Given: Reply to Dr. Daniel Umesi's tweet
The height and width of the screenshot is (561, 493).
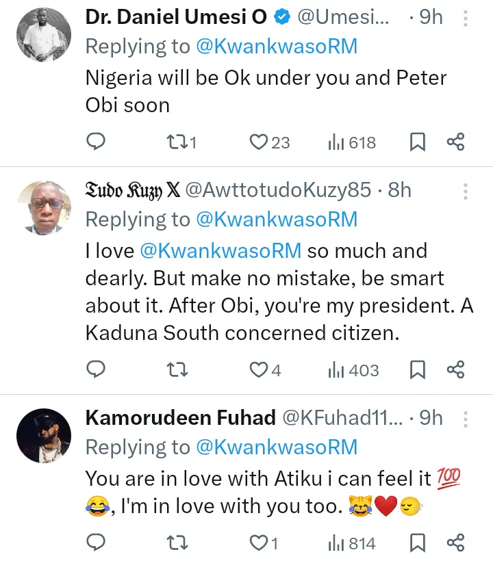Looking at the screenshot, I should click(96, 142).
